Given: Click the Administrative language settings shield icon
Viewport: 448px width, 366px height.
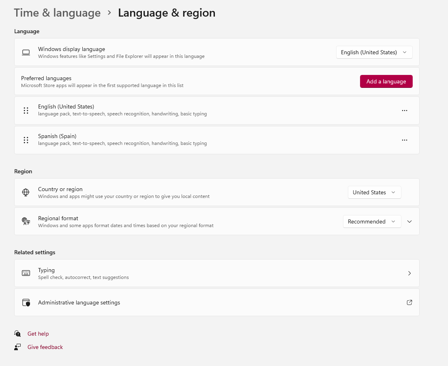Looking at the screenshot, I should 26,302.
